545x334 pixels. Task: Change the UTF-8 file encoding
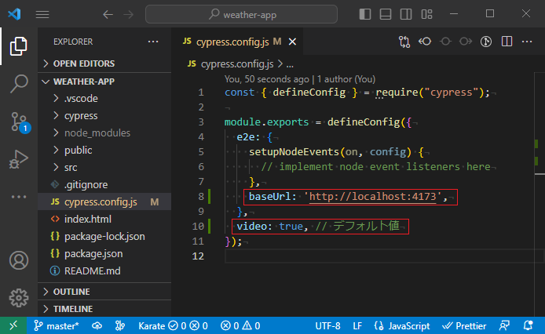pyautogui.click(x=327, y=325)
